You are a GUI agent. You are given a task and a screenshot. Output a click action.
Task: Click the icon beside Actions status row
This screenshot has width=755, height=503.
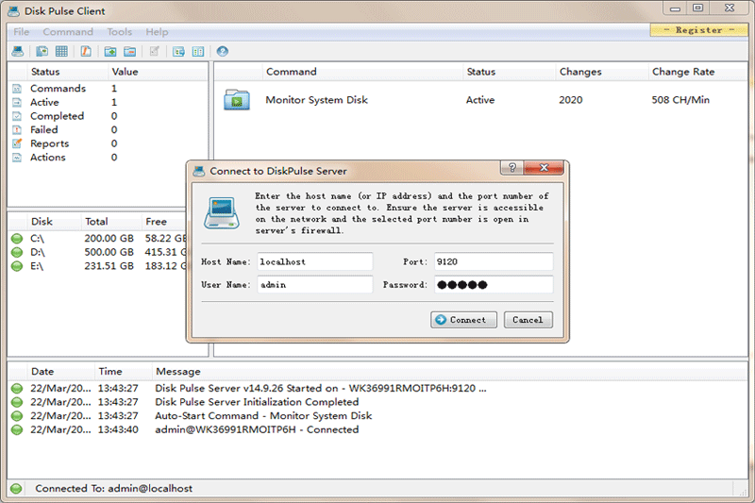17,158
